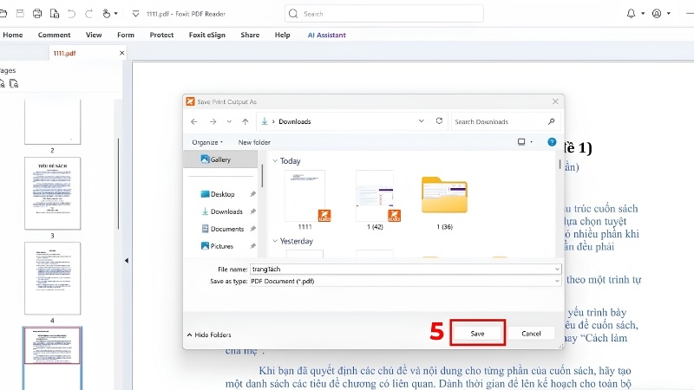Image resolution: width=694 pixels, height=390 pixels.
Task: Click the Save button
Action: (478, 334)
